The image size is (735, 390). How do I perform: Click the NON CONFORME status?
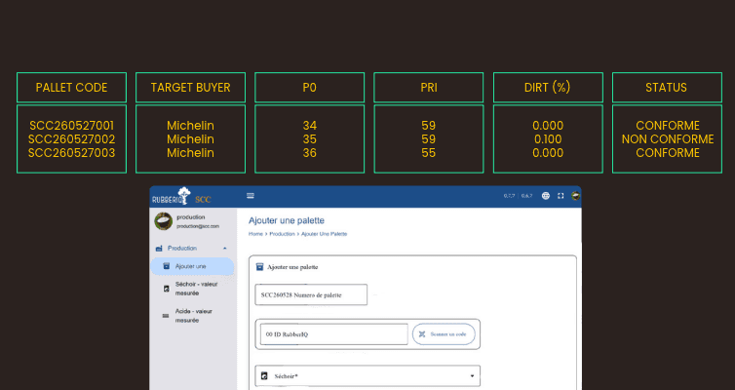pyautogui.click(x=668, y=139)
